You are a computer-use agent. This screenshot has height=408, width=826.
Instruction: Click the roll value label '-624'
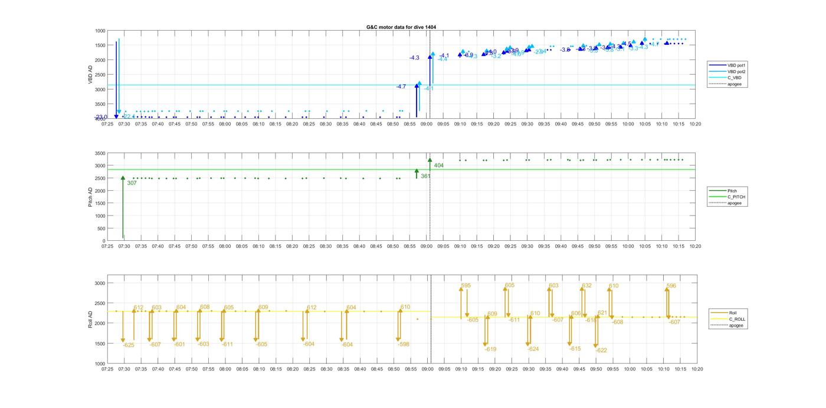(x=533, y=349)
